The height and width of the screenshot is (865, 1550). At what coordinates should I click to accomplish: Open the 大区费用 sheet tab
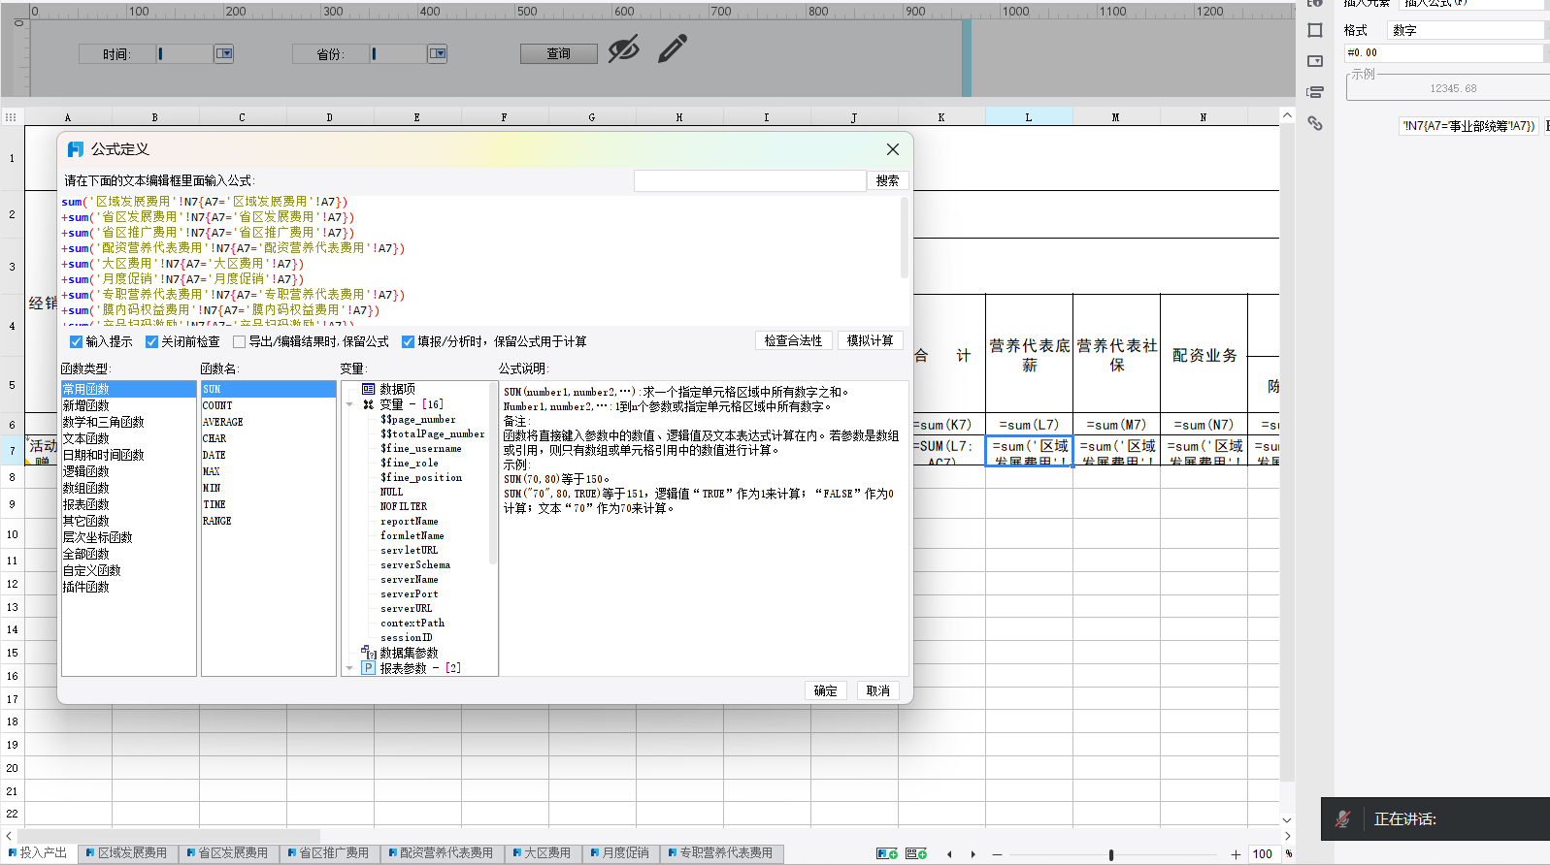[x=542, y=853]
